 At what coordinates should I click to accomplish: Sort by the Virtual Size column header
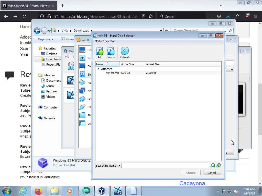(x=132, y=64)
